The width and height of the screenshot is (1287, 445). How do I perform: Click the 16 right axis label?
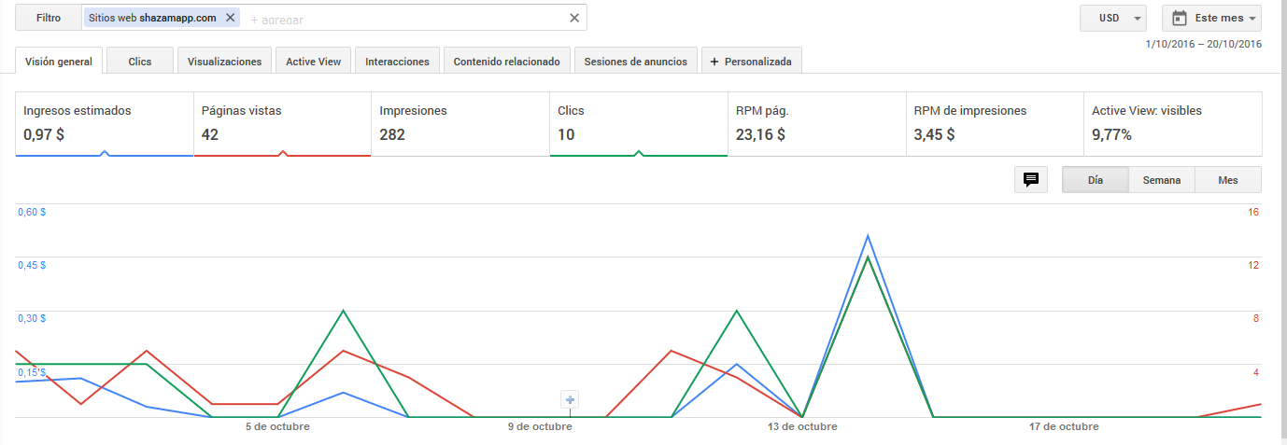click(x=1253, y=212)
